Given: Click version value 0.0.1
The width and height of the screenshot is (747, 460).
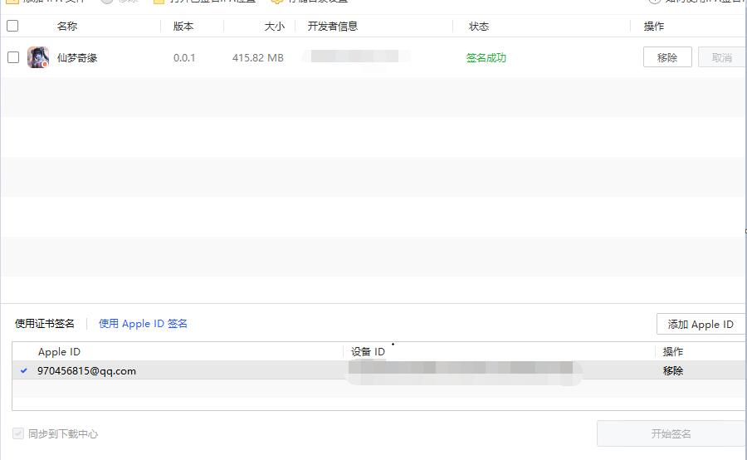Looking at the screenshot, I should pos(184,58).
